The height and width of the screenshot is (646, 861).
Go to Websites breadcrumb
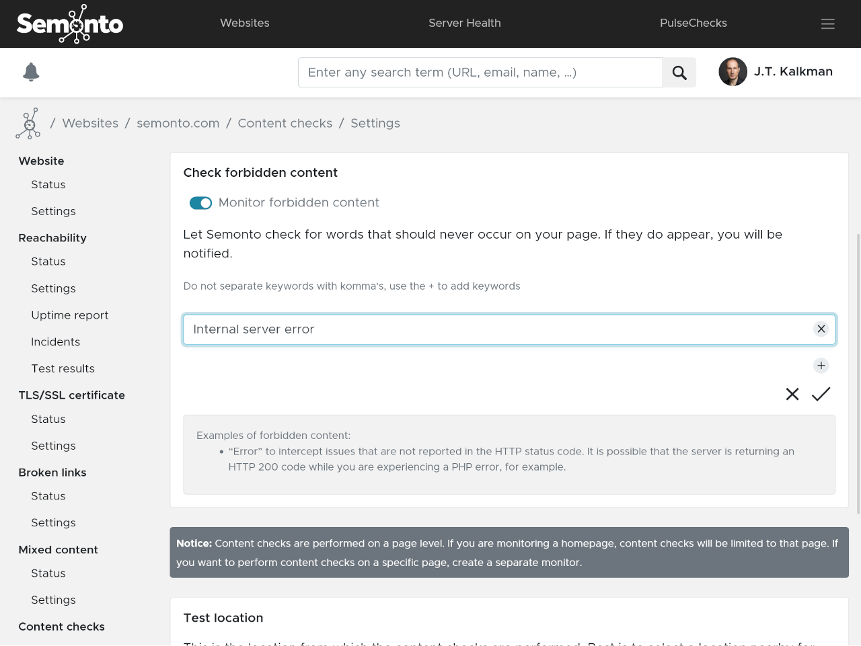coord(90,123)
